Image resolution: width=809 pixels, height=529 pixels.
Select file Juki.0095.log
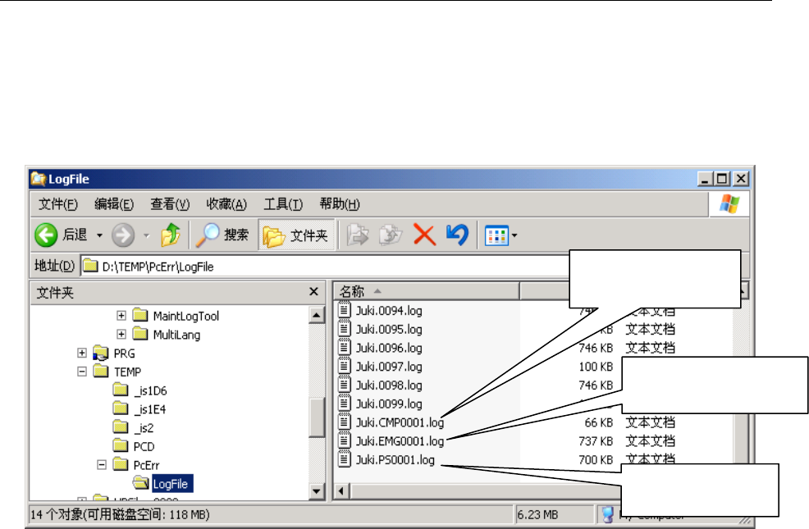(389, 329)
